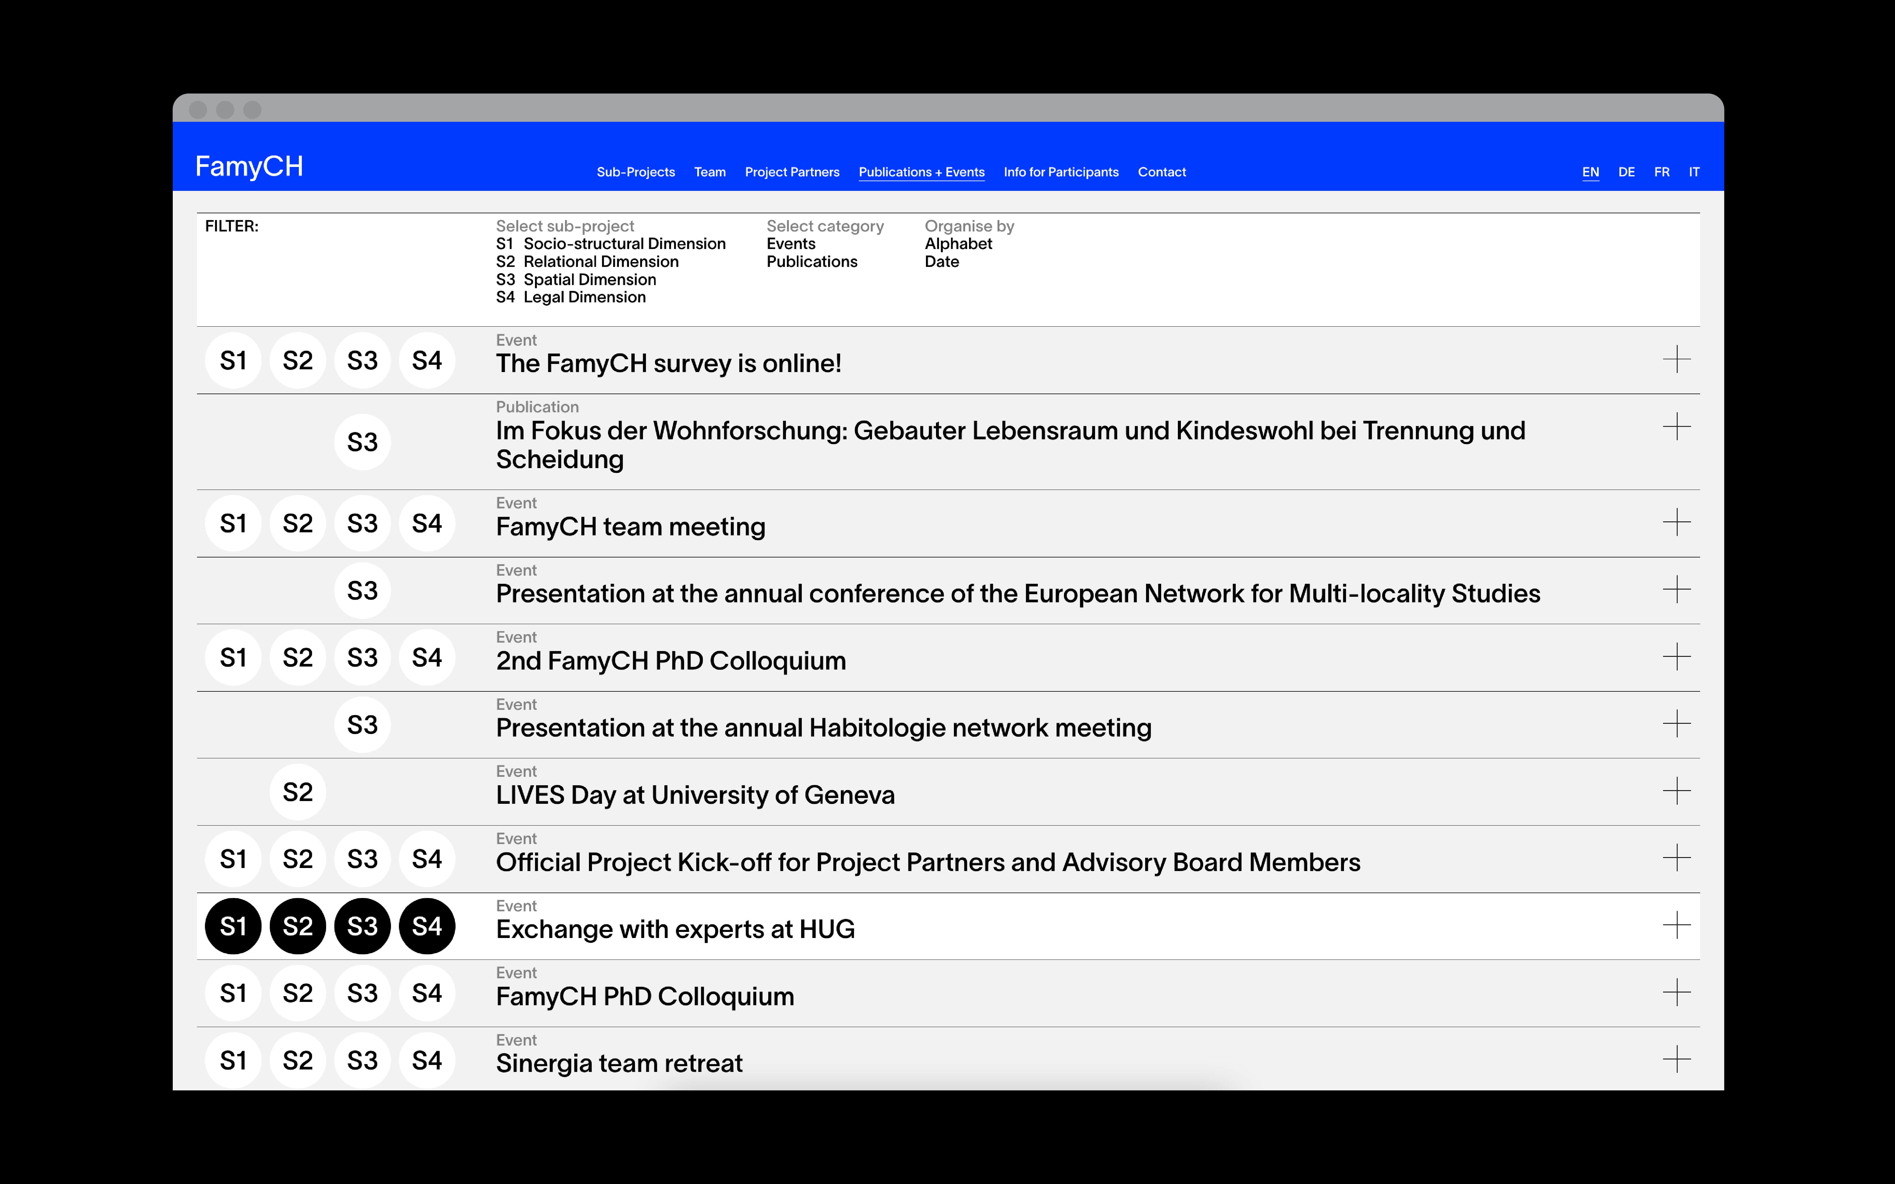Organise list by Date
Screen dimensions: 1895x1184
pyautogui.click(x=942, y=261)
